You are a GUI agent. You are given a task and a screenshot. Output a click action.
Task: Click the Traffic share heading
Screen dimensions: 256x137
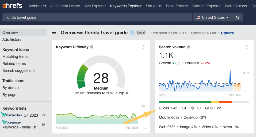click(x=13, y=81)
